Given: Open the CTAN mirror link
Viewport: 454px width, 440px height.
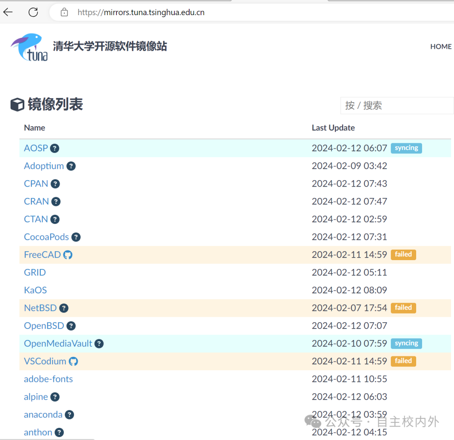Looking at the screenshot, I should click(36, 219).
